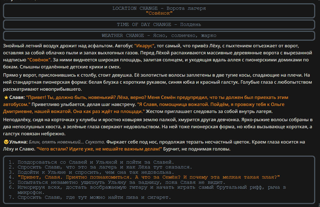
Task: Select the LOCATION CHANGE Ворота лагеря box
Action: pyautogui.click(x=159, y=11)
